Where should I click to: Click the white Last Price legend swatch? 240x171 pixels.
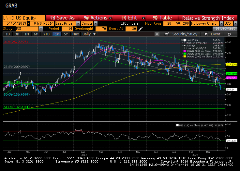tap(185, 40)
